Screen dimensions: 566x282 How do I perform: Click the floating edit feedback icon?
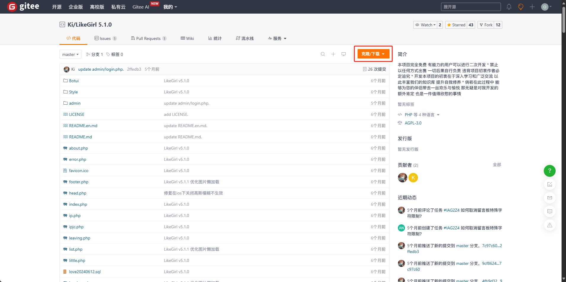point(549,184)
